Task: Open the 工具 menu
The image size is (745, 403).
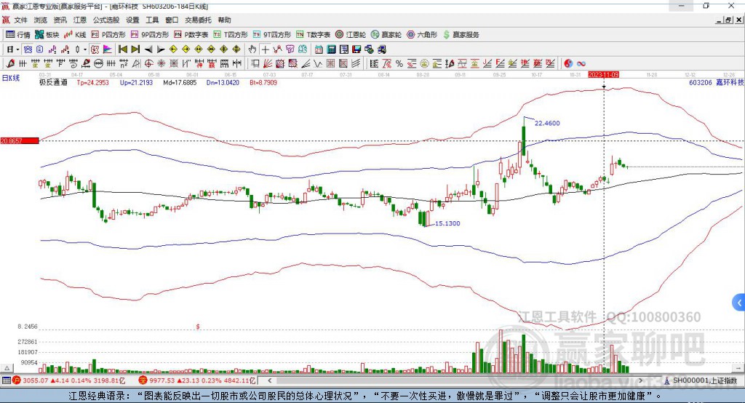Action: pos(152,20)
